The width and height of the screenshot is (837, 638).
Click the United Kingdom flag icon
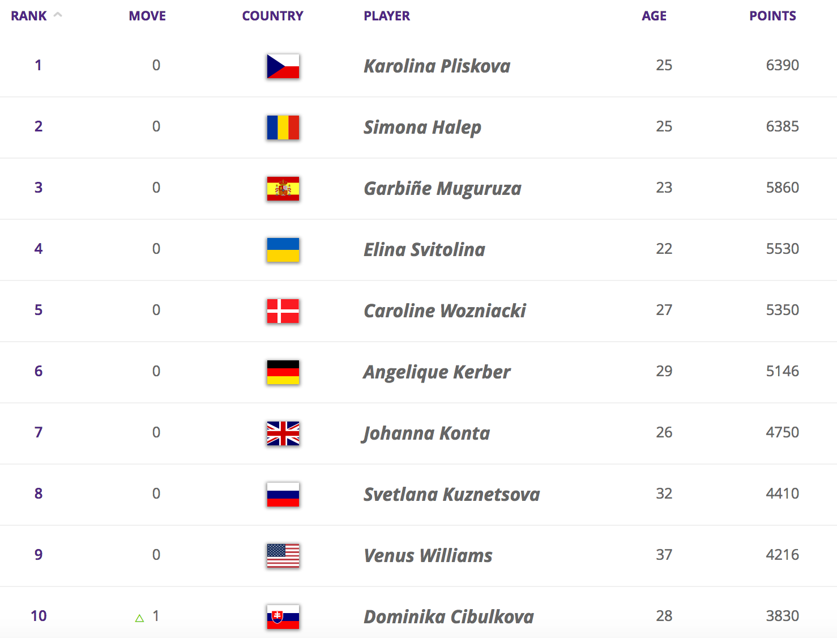(x=283, y=433)
